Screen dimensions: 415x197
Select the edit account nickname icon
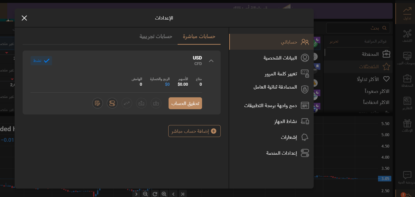pos(98,103)
